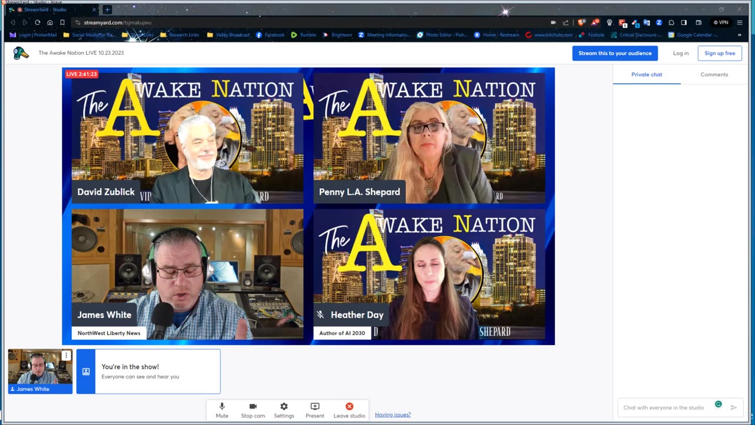The height and width of the screenshot is (425, 755).
Task: Click the Present screen share icon
Action: (x=315, y=407)
